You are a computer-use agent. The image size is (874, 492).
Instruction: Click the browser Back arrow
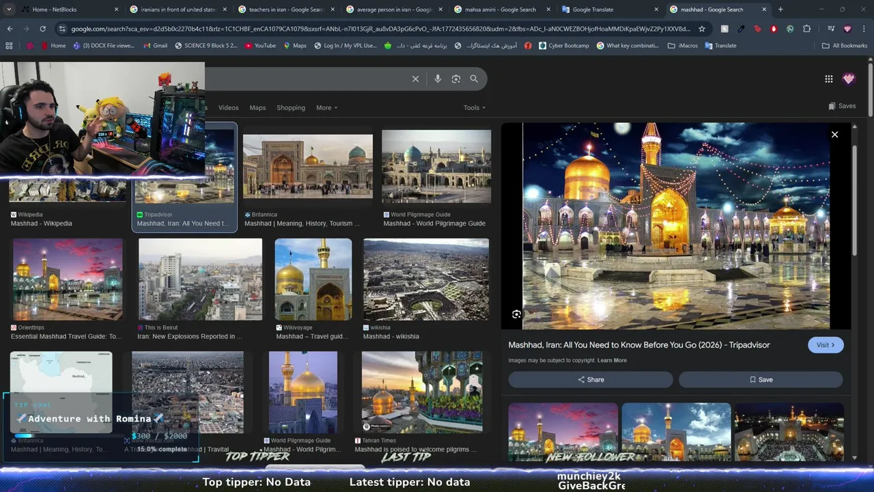coord(10,29)
